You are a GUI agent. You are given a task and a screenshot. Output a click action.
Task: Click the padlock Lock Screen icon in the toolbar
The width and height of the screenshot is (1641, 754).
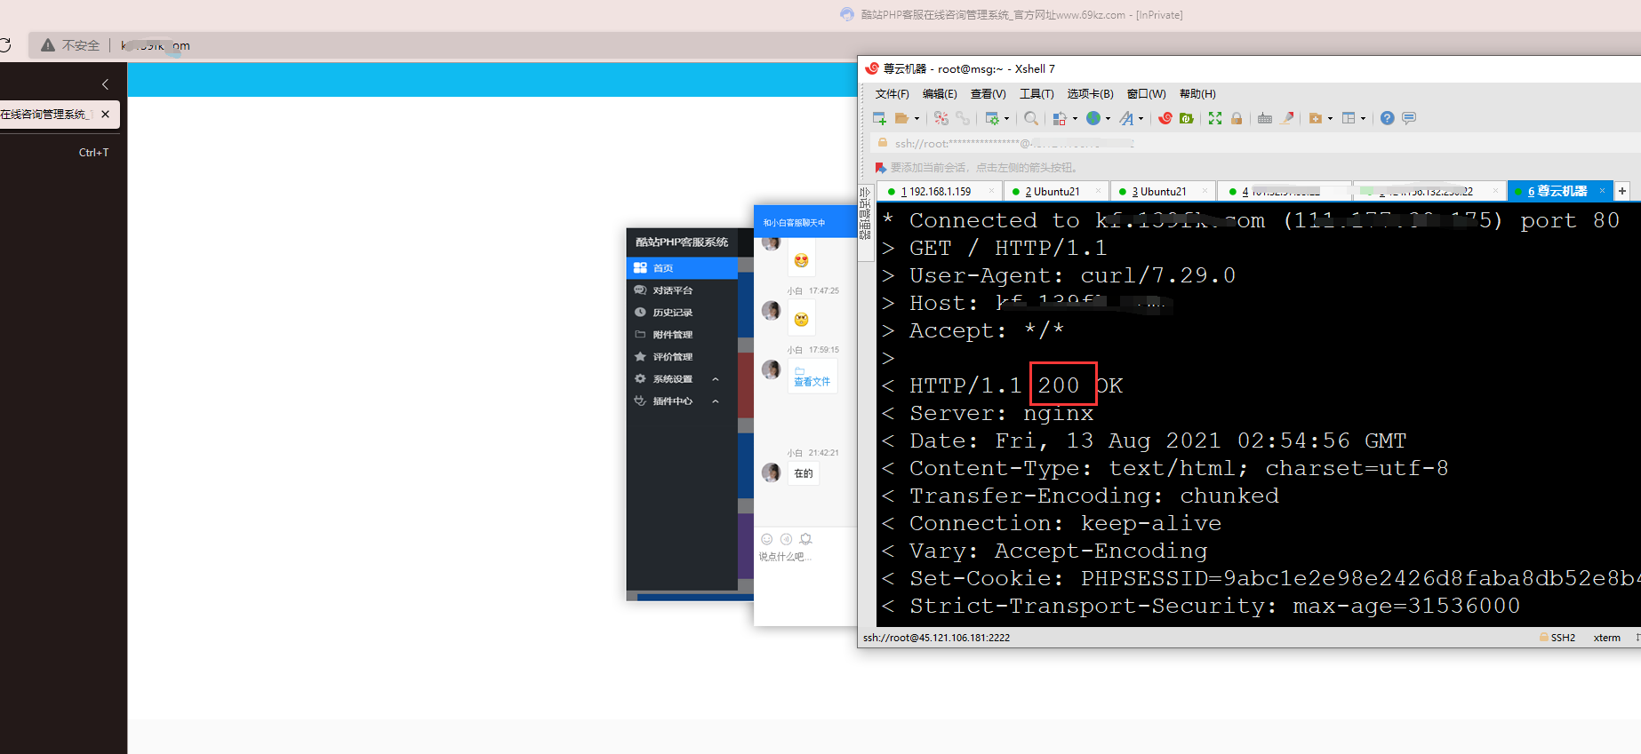pos(1237,118)
